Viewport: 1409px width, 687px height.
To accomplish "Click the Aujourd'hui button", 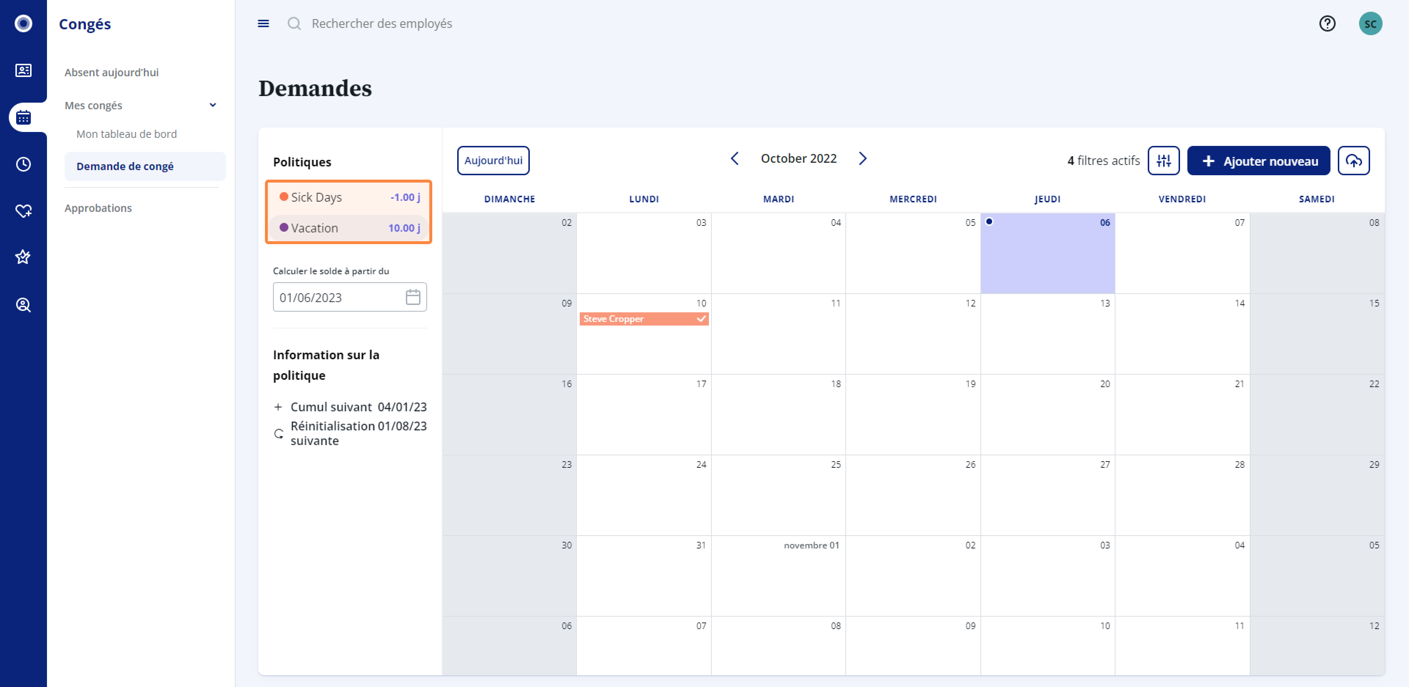I will coord(493,161).
